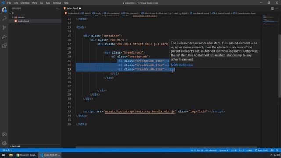
Task: Open the Run and Debug view
Action: click(4, 37)
